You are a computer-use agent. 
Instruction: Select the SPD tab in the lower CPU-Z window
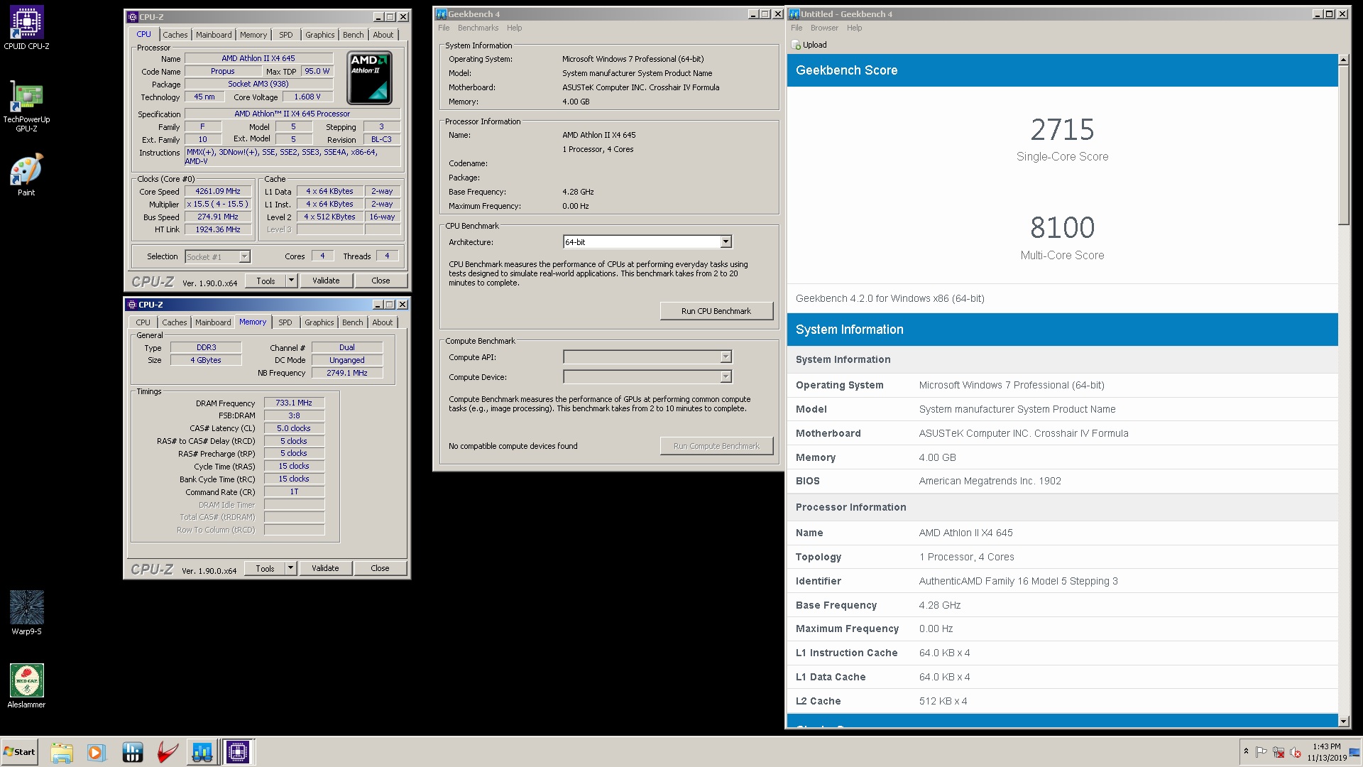(x=285, y=322)
